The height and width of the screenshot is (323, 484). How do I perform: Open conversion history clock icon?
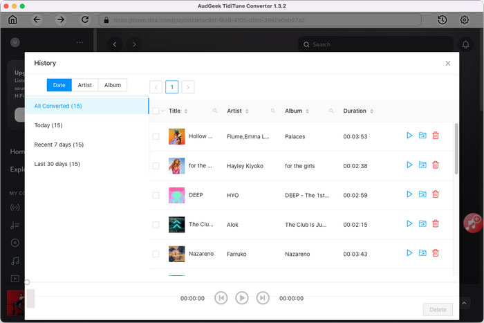[442, 20]
